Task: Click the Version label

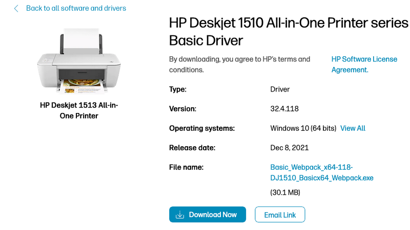Action: click(x=182, y=109)
